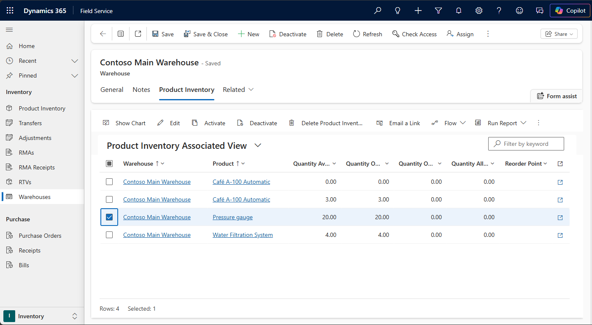Open the Pressure gauge row's popout icon
The width and height of the screenshot is (592, 325).
tap(560, 218)
